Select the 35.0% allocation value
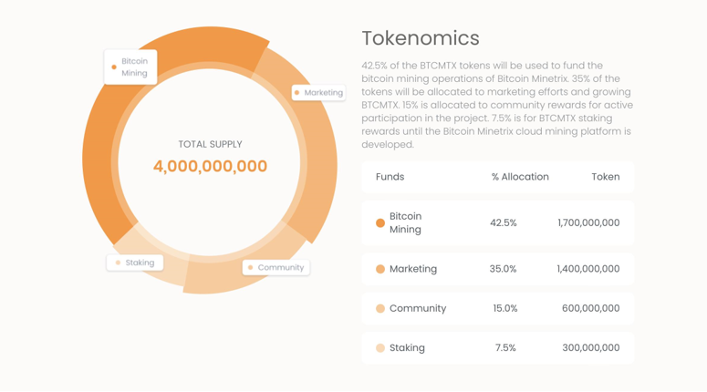Screen dimensions: 707x392 tap(504, 269)
